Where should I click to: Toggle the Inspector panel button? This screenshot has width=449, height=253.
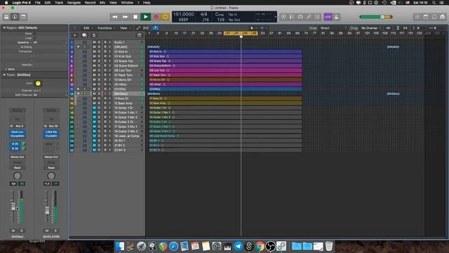click(x=15, y=17)
